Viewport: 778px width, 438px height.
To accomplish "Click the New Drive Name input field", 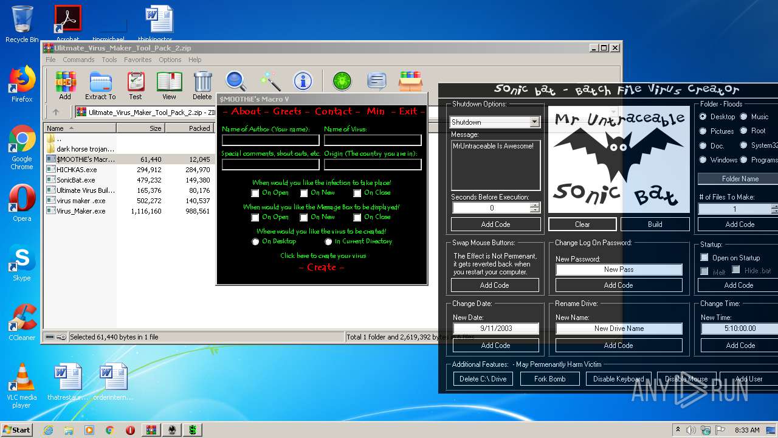I will [x=619, y=328].
